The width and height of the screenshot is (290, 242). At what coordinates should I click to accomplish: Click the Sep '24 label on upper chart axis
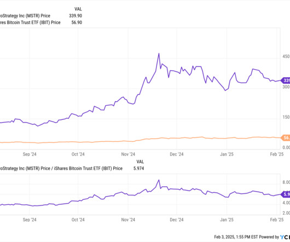tap(30, 154)
